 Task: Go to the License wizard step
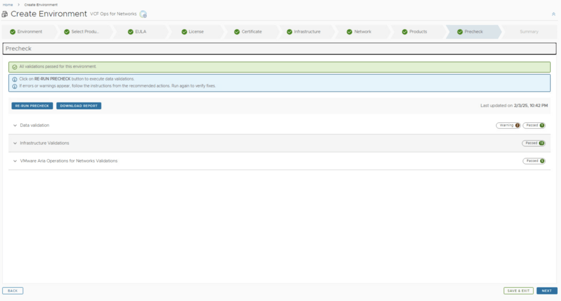point(196,32)
